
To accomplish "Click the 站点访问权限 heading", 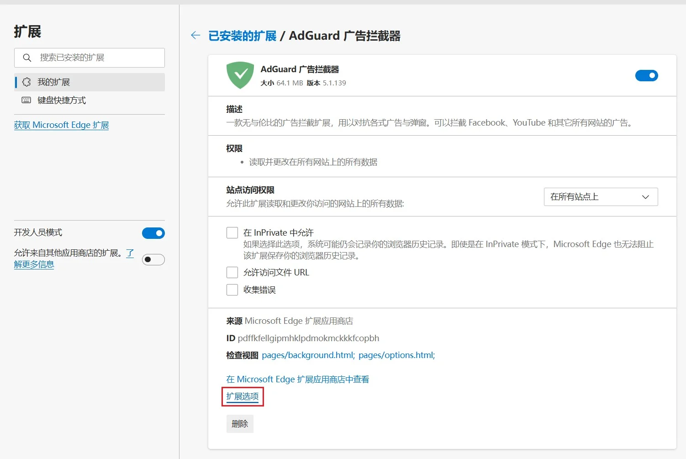I will coord(250,190).
